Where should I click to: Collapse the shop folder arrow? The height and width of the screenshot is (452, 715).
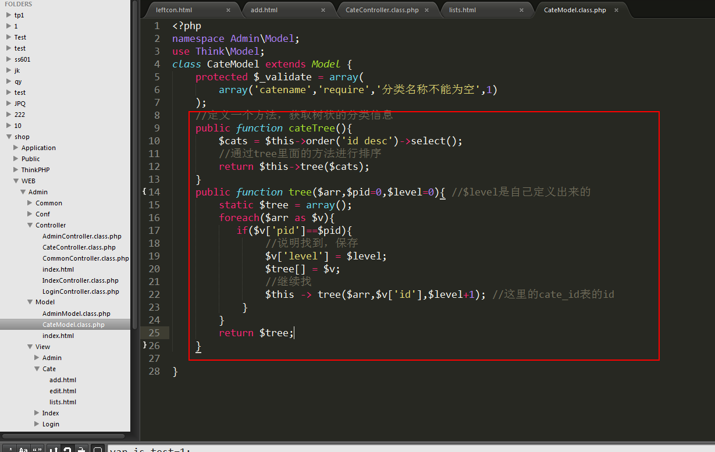9,137
